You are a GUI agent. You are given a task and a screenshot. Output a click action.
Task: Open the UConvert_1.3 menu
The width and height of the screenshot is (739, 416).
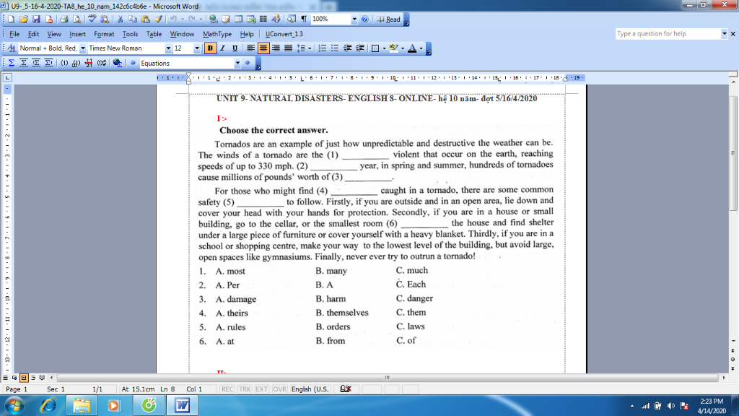(284, 34)
